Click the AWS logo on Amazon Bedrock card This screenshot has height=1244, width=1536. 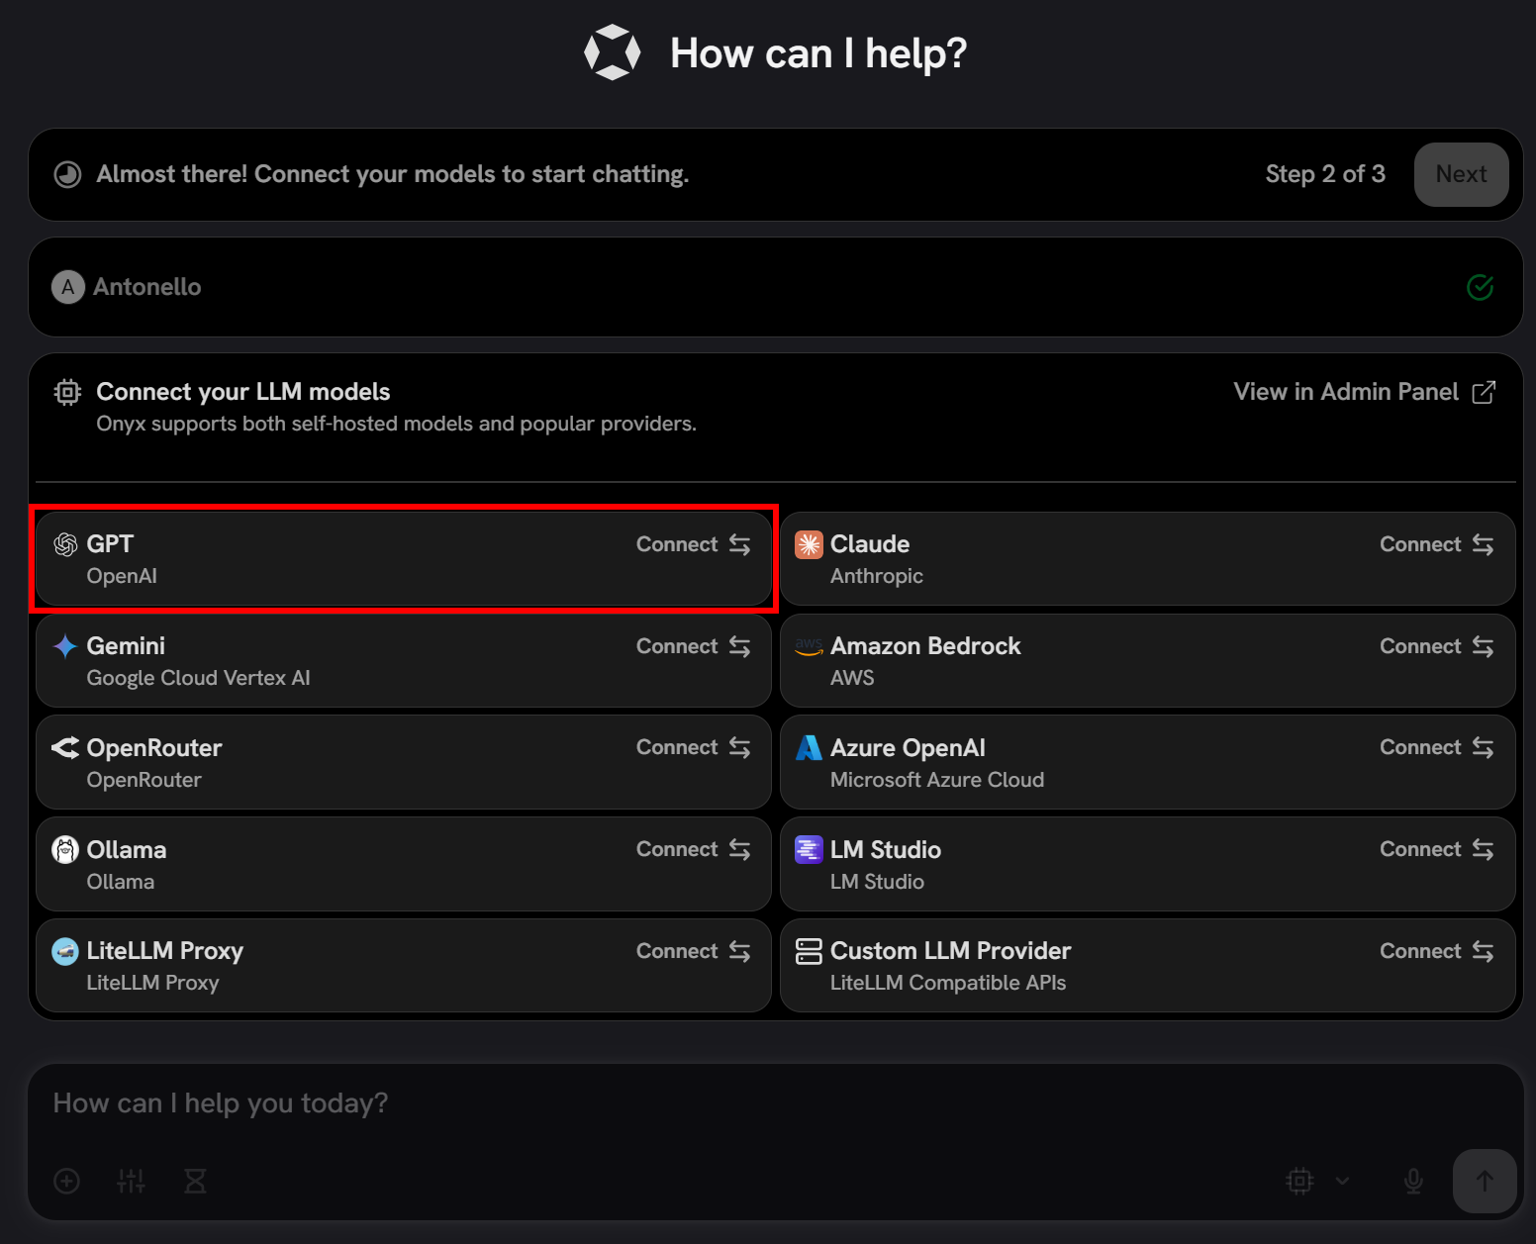[x=809, y=646]
